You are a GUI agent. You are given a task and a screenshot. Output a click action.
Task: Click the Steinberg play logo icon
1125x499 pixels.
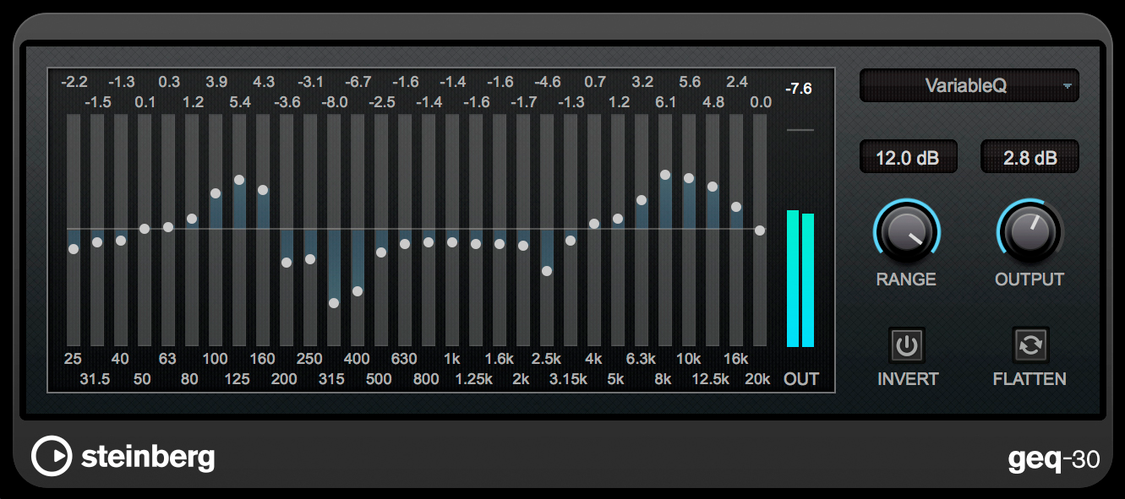[x=51, y=457]
